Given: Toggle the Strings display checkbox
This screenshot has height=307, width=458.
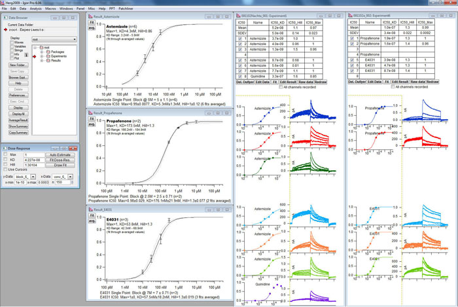Looking at the screenshot, I should point(12,50).
